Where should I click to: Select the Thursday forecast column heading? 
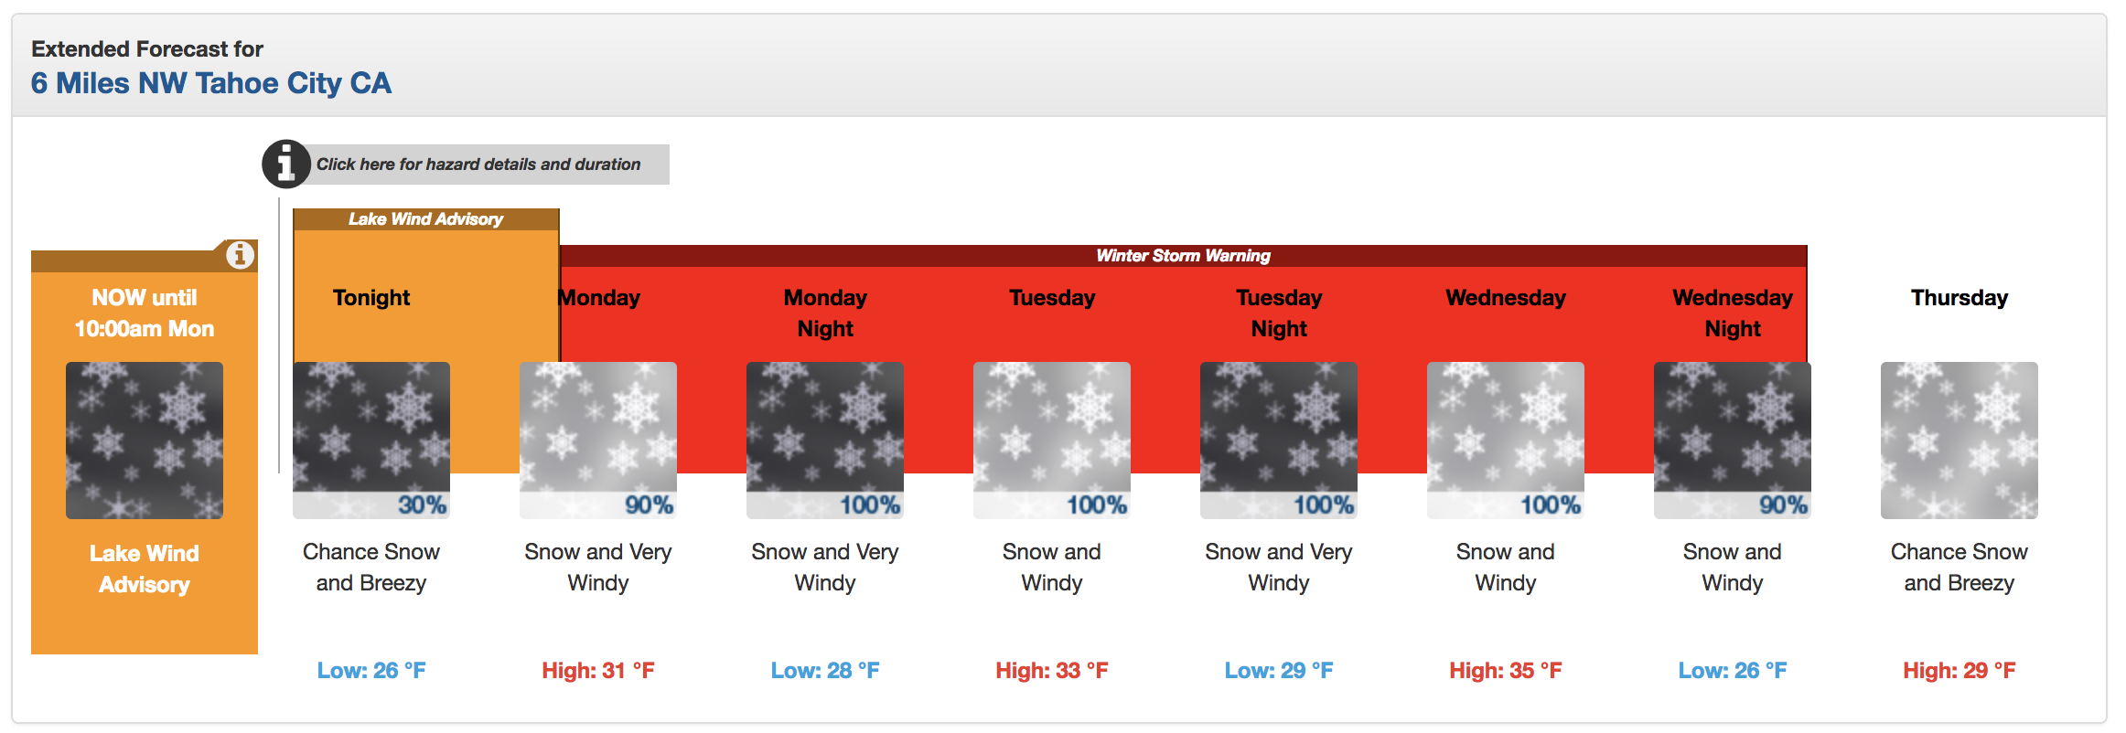point(1960,298)
